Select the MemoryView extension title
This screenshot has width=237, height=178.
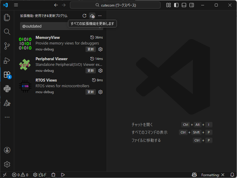[48, 37]
